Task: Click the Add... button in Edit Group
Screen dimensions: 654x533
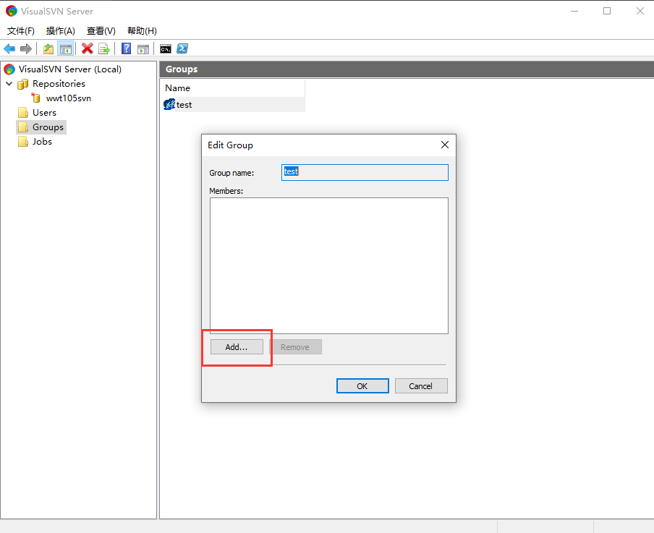Action: click(x=237, y=347)
